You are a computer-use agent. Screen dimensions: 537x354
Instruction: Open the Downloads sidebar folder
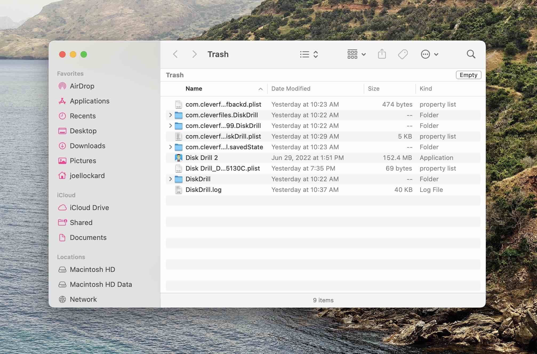tap(87, 146)
